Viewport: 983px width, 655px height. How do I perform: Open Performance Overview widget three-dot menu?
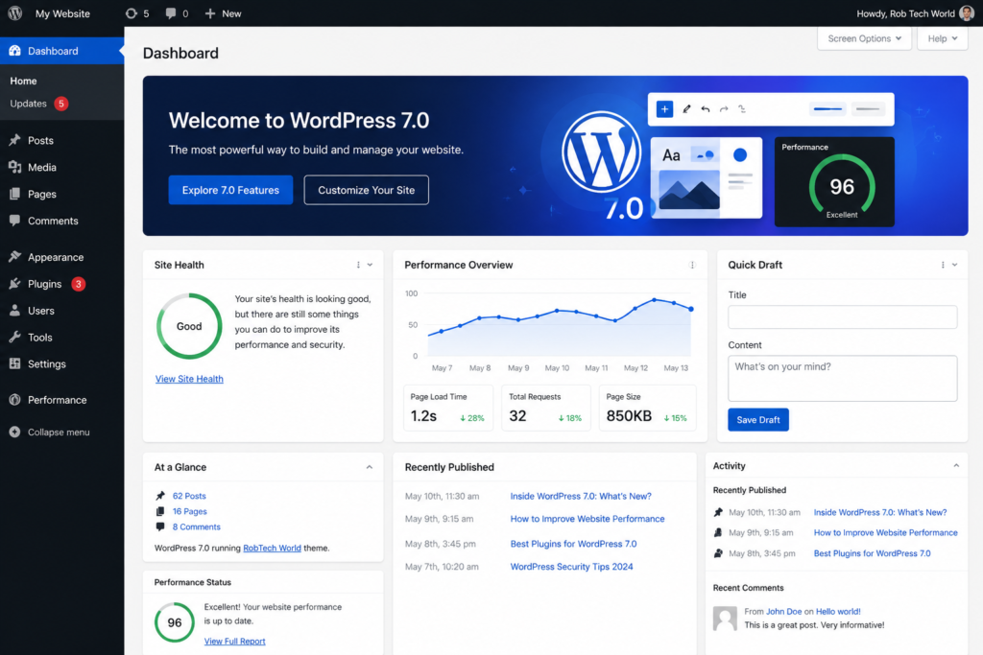(692, 265)
